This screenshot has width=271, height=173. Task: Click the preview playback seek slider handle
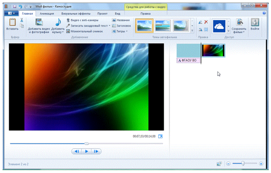tap(86, 143)
